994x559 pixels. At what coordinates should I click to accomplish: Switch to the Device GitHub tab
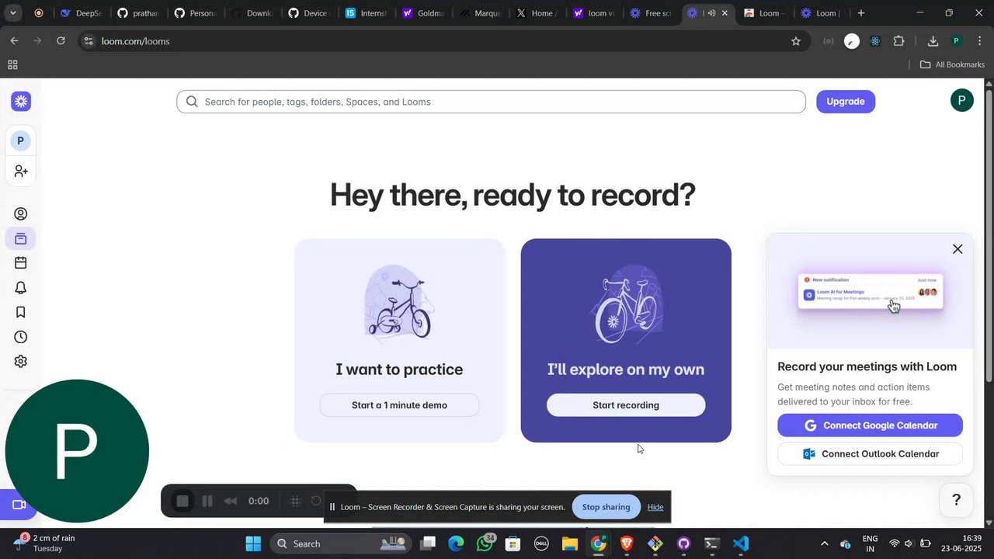click(x=308, y=13)
